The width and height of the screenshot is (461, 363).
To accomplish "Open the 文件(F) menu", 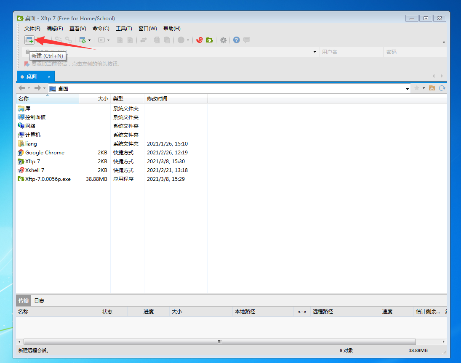I will [x=32, y=29].
